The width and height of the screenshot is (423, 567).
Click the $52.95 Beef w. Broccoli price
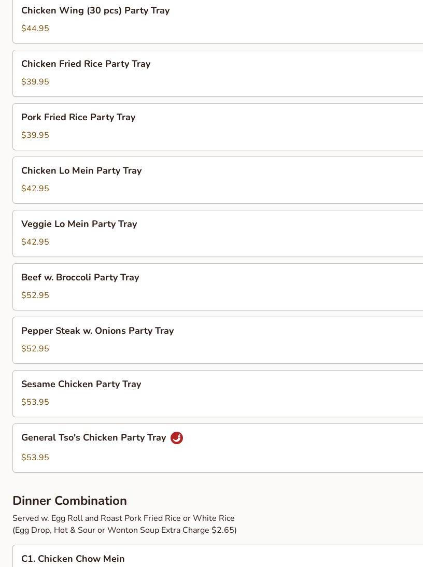click(35, 295)
